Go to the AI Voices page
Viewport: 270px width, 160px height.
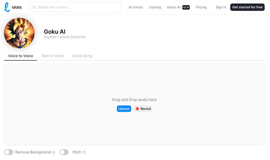coord(136,7)
